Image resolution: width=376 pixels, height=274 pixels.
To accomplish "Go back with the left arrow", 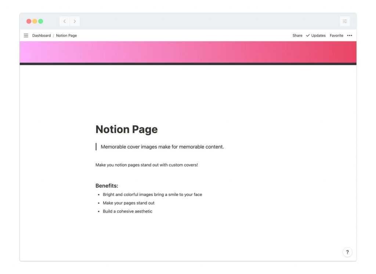I will (65, 21).
